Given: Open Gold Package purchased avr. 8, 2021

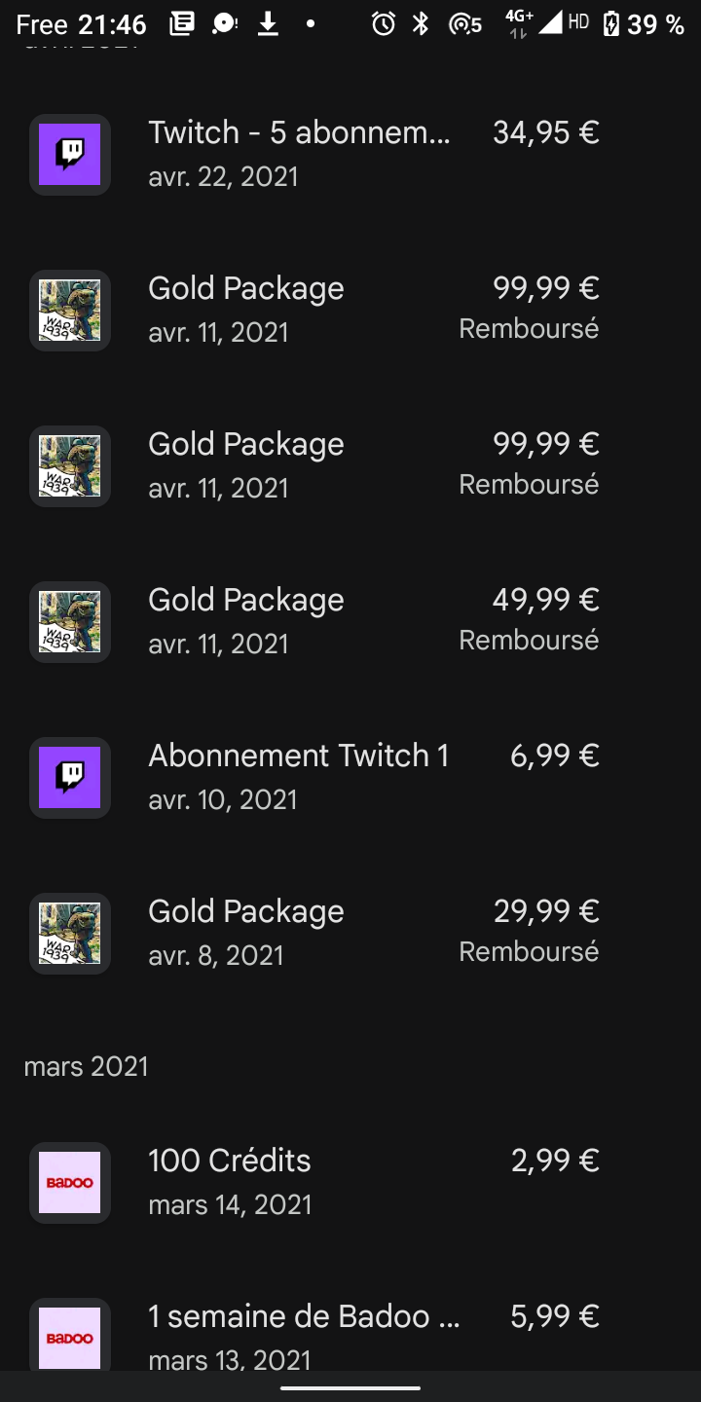Looking at the screenshot, I should pyautogui.click(x=350, y=934).
